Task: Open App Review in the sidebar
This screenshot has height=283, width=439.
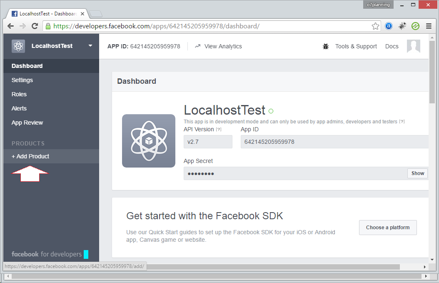Action: click(x=51, y=123)
